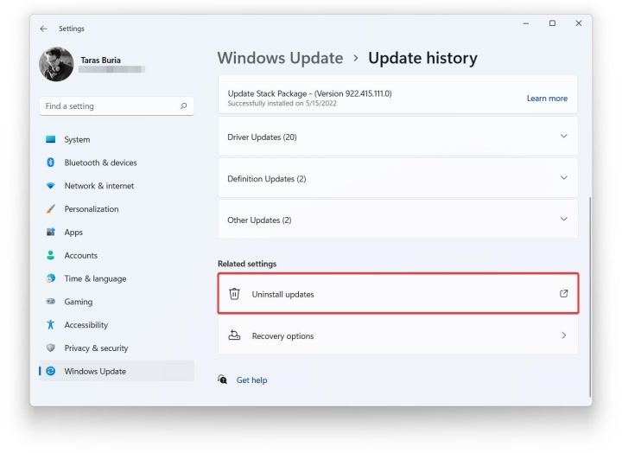
Task: Expand the Definition Updates (2) section
Action: [564, 178]
